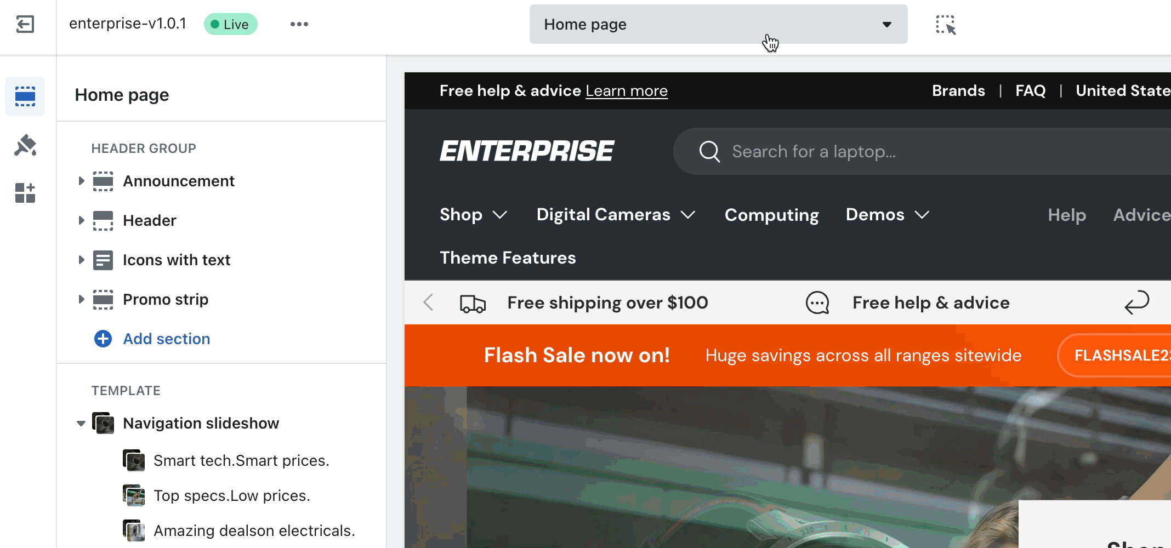Screen dimensions: 1171x548
Task: Click the exit editor icon
Action: 25,24
